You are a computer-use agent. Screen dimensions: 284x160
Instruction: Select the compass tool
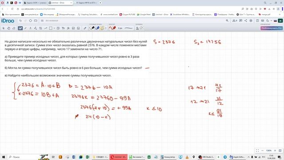point(31,28)
